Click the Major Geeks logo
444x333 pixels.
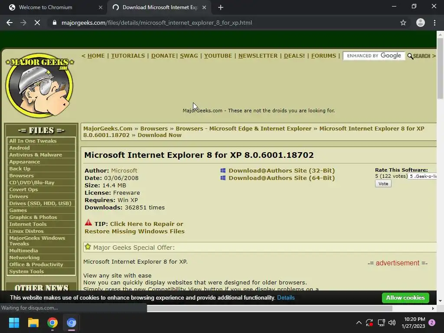pyautogui.click(x=39, y=85)
